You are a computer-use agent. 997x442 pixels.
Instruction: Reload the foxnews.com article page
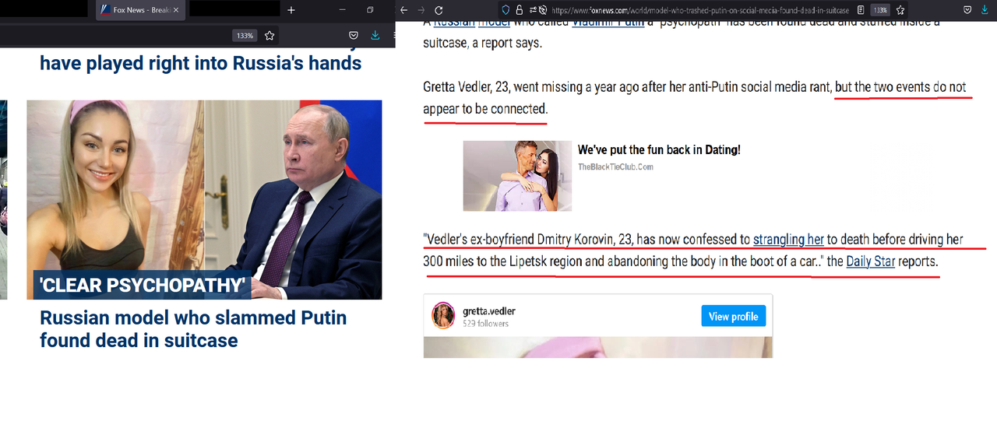(439, 10)
